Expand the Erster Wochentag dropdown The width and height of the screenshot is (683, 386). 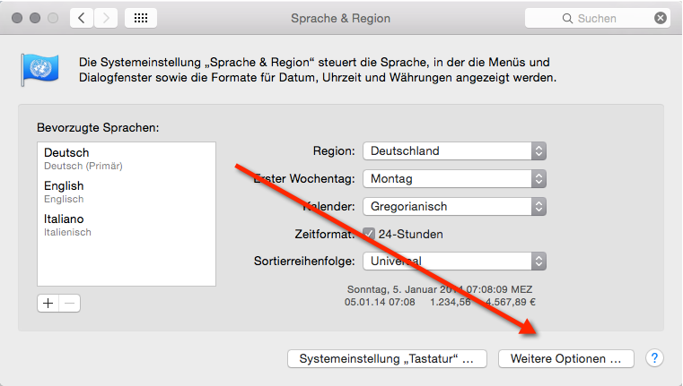pyautogui.click(x=454, y=179)
